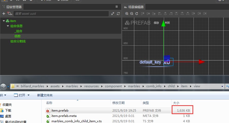The image size is (229, 123).
Task: Click the green Y-axis gizmo arrow
Action: (x=163, y=23)
